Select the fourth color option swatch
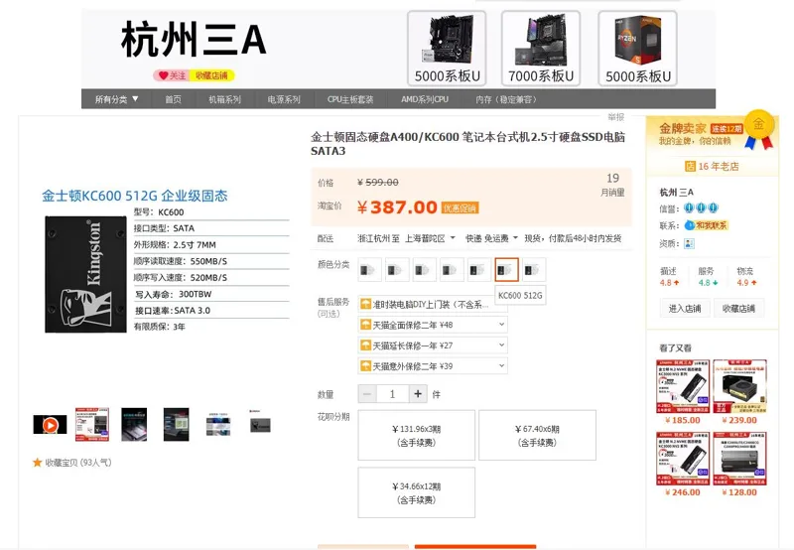794x550 pixels. pyautogui.click(x=452, y=270)
